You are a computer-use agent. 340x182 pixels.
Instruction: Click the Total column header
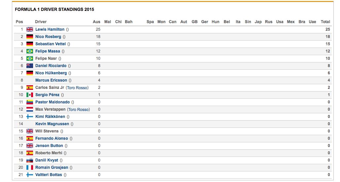click(x=325, y=22)
